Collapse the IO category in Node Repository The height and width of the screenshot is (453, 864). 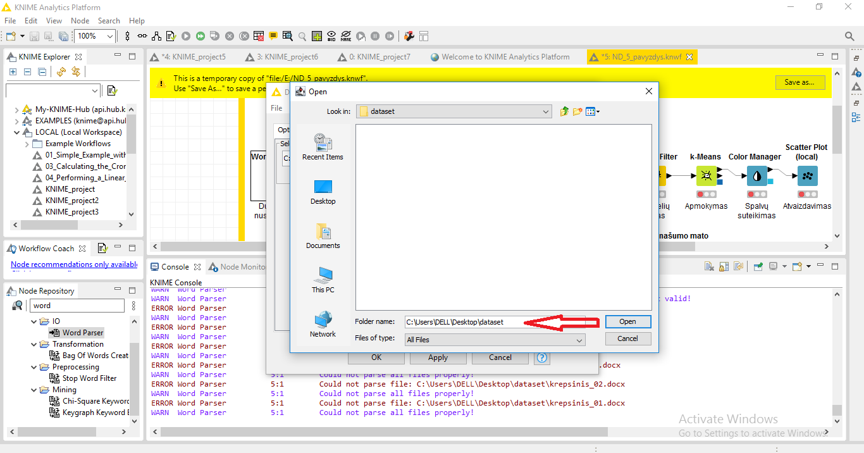[34, 321]
